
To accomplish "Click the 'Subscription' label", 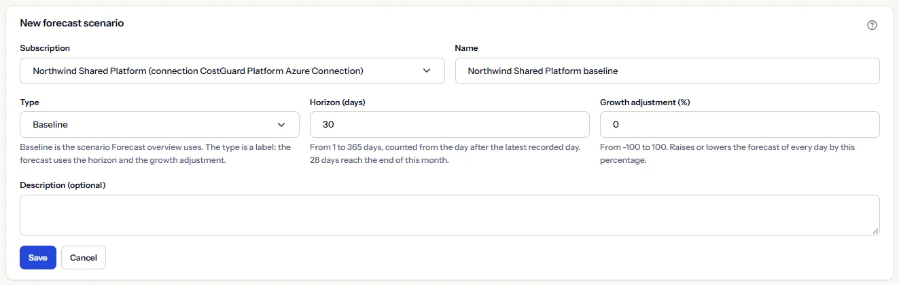I will pyautogui.click(x=45, y=48).
